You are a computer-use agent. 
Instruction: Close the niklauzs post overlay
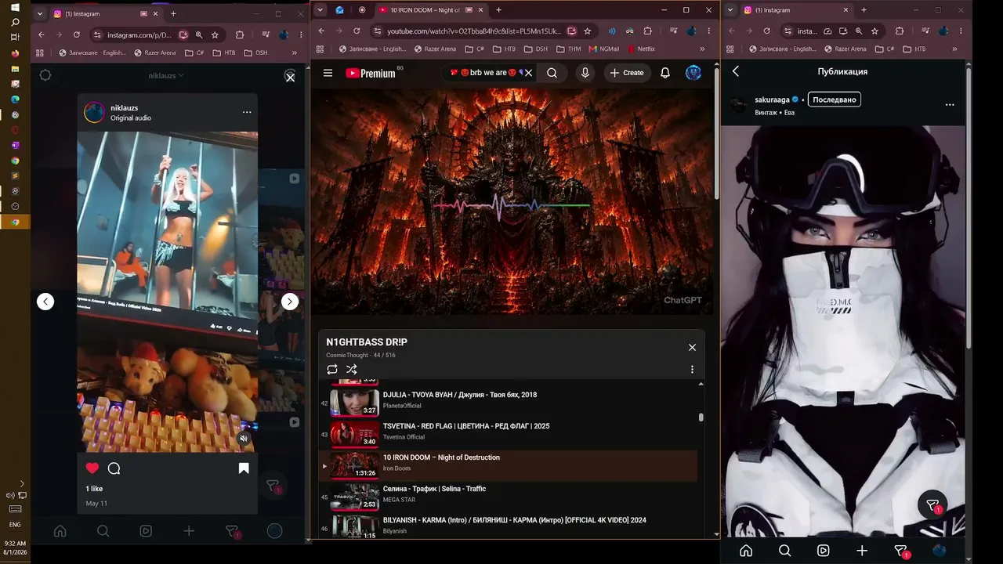(290, 78)
